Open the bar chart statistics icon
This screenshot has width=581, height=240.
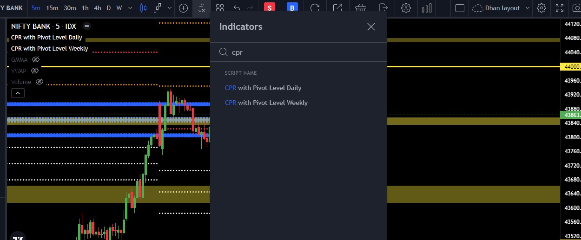(x=427, y=8)
